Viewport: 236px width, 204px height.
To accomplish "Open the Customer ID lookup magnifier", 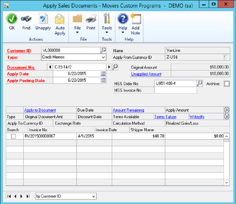I will (x=103, y=50).
